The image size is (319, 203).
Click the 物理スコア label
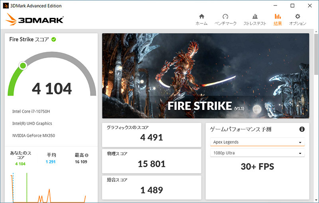pyautogui.click(x=117, y=154)
